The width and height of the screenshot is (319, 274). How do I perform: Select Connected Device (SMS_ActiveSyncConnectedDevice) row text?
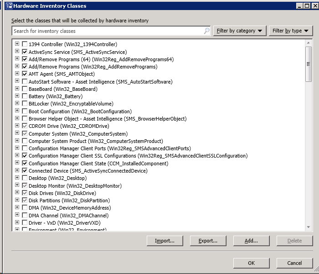[x=88, y=171]
